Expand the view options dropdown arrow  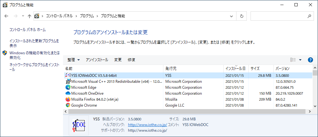point(300,60)
